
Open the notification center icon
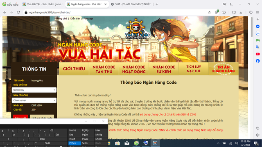click(x=256, y=143)
